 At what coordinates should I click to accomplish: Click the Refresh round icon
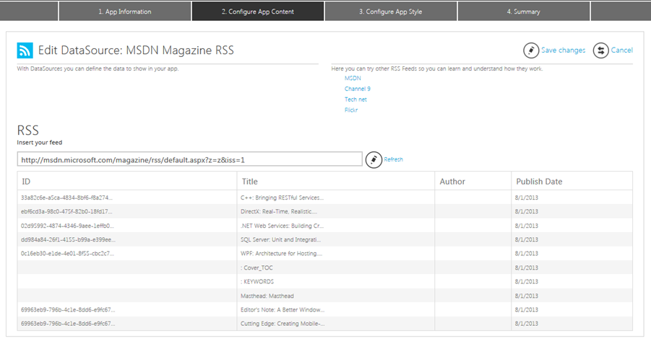tap(374, 159)
